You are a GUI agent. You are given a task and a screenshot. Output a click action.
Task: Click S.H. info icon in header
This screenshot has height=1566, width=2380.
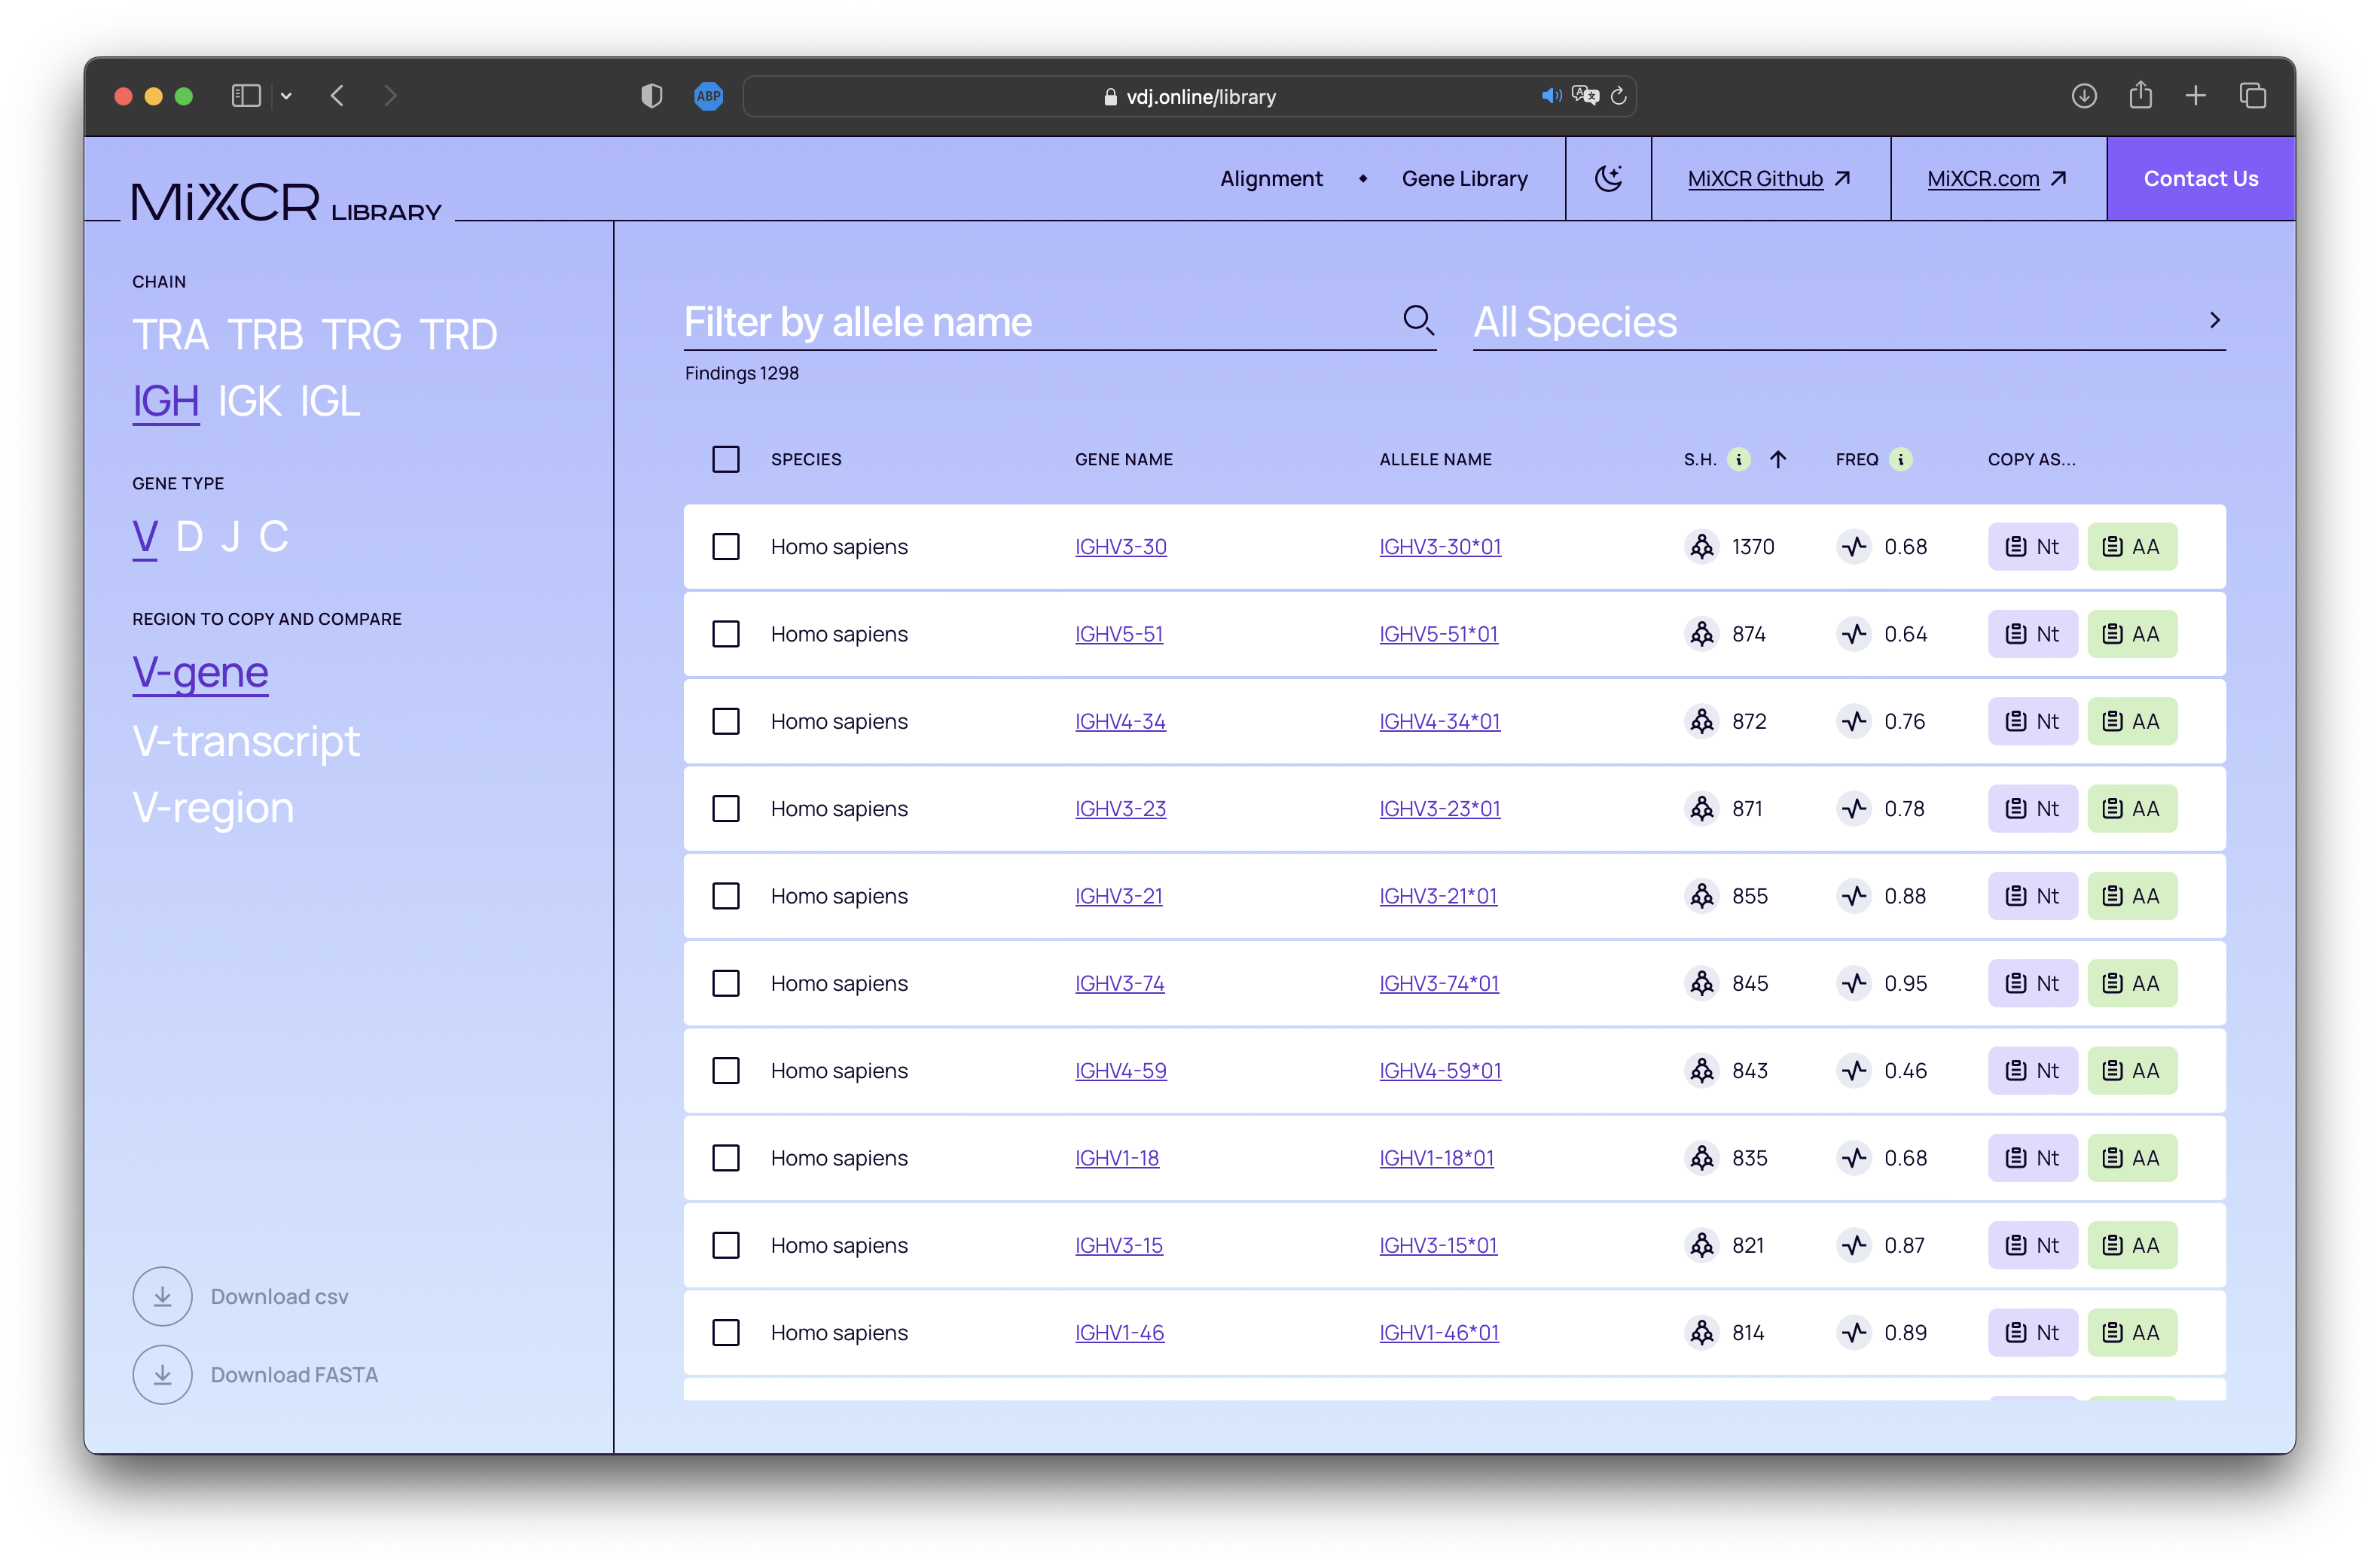(1739, 460)
